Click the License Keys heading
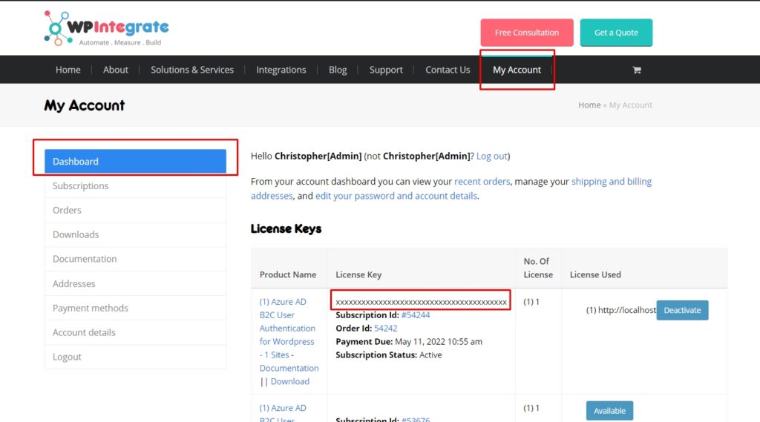This screenshot has width=760, height=422. coord(286,228)
